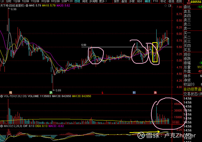
Task: Select the 5分钟 period tab
Action: pos(26,1)
